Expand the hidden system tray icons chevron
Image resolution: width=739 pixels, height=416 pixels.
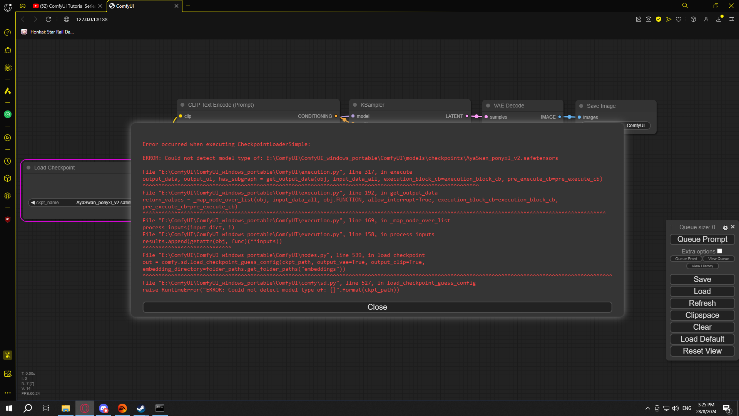click(x=647, y=408)
